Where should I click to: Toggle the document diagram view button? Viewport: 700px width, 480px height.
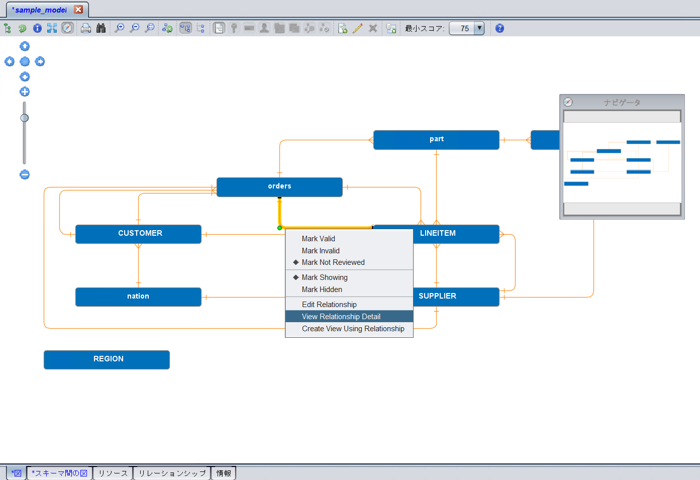coord(219,28)
